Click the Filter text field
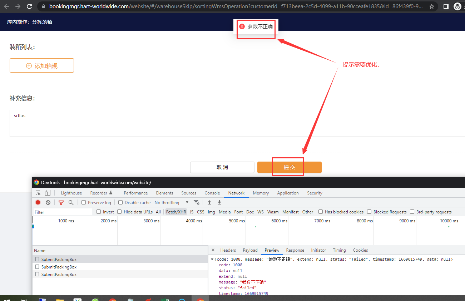465x301 pixels. 63,212
